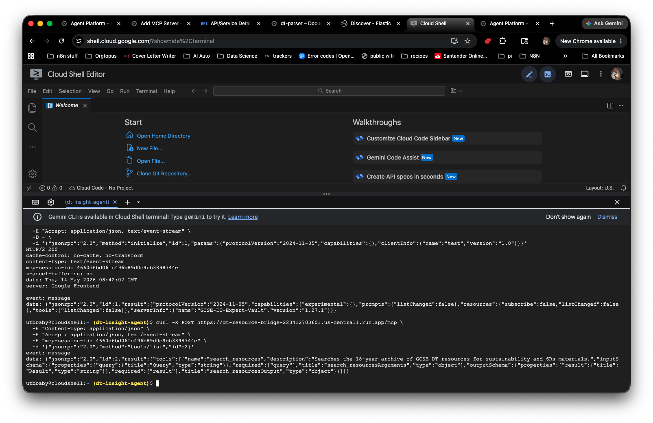Switch to dt-parser browser tab
Viewport: 653px width, 423px height.
tap(300, 24)
